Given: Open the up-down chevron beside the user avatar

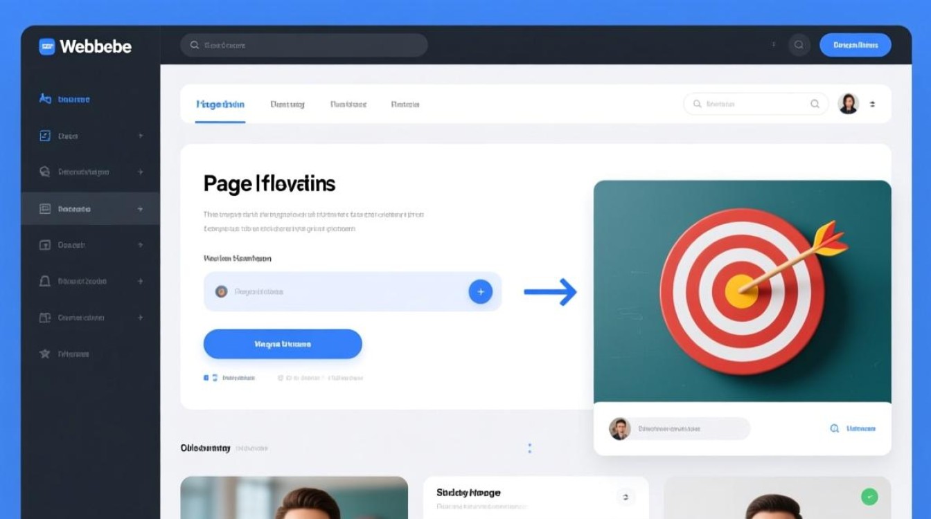Looking at the screenshot, I should tap(872, 104).
